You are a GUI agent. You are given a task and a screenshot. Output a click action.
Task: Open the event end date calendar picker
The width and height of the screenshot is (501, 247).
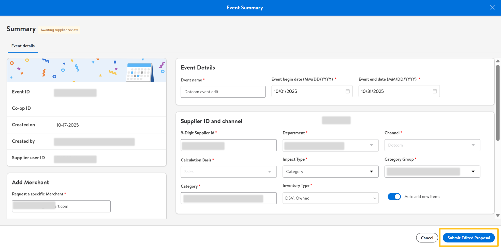pyautogui.click(x=435, y=91)
